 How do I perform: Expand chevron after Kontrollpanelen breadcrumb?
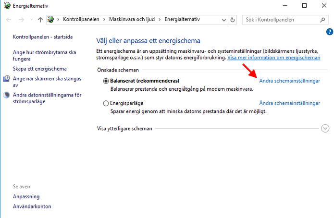104,20
